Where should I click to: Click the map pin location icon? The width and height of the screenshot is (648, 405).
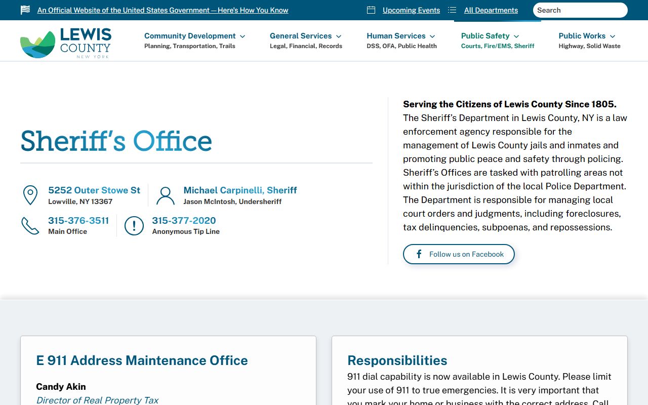tap(30, 195)
